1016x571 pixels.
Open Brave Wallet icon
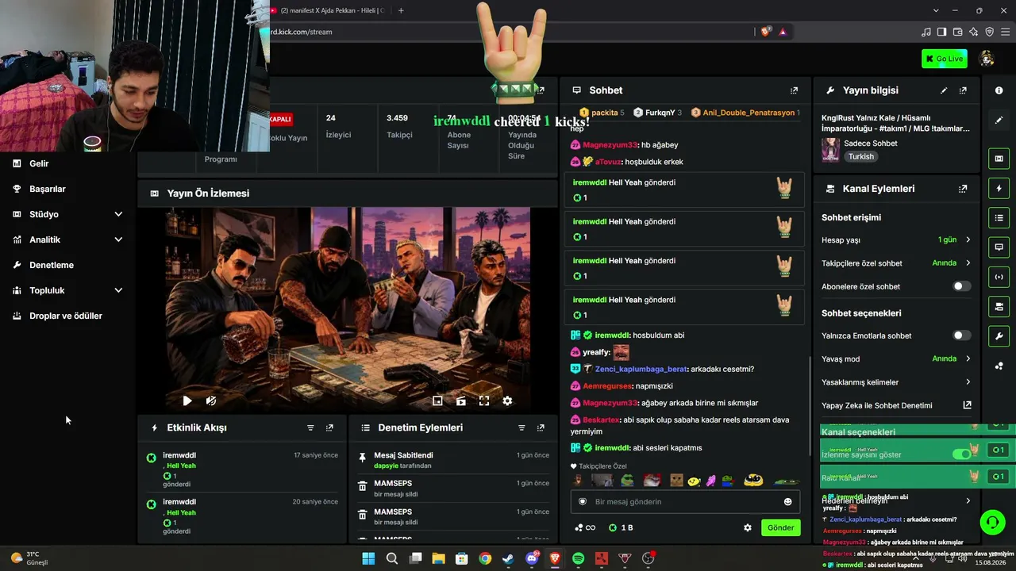(957, 32)
